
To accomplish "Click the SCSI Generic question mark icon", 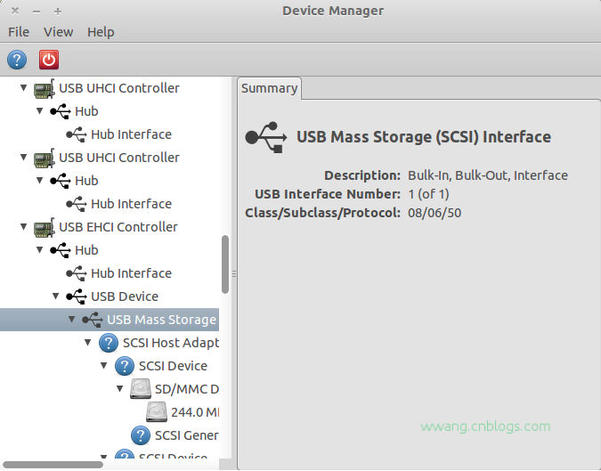I will pos(141,435).
